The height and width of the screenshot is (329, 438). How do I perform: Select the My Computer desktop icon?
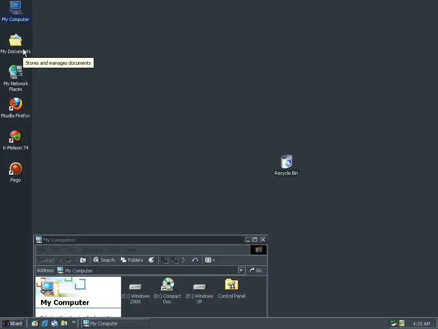tap(15, 12)
